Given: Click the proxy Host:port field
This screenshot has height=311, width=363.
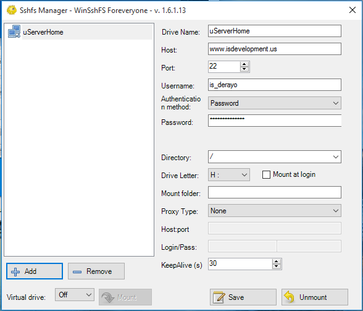Looking at the screenshot, I should [x=274, y=228].
